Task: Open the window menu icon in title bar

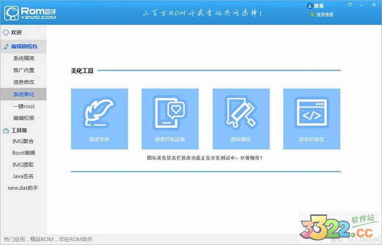Action: pyautogui.click(x=350, y=5)
